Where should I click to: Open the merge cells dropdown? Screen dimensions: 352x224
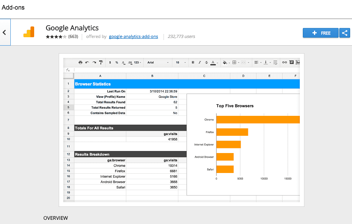[x=245, y=63]
